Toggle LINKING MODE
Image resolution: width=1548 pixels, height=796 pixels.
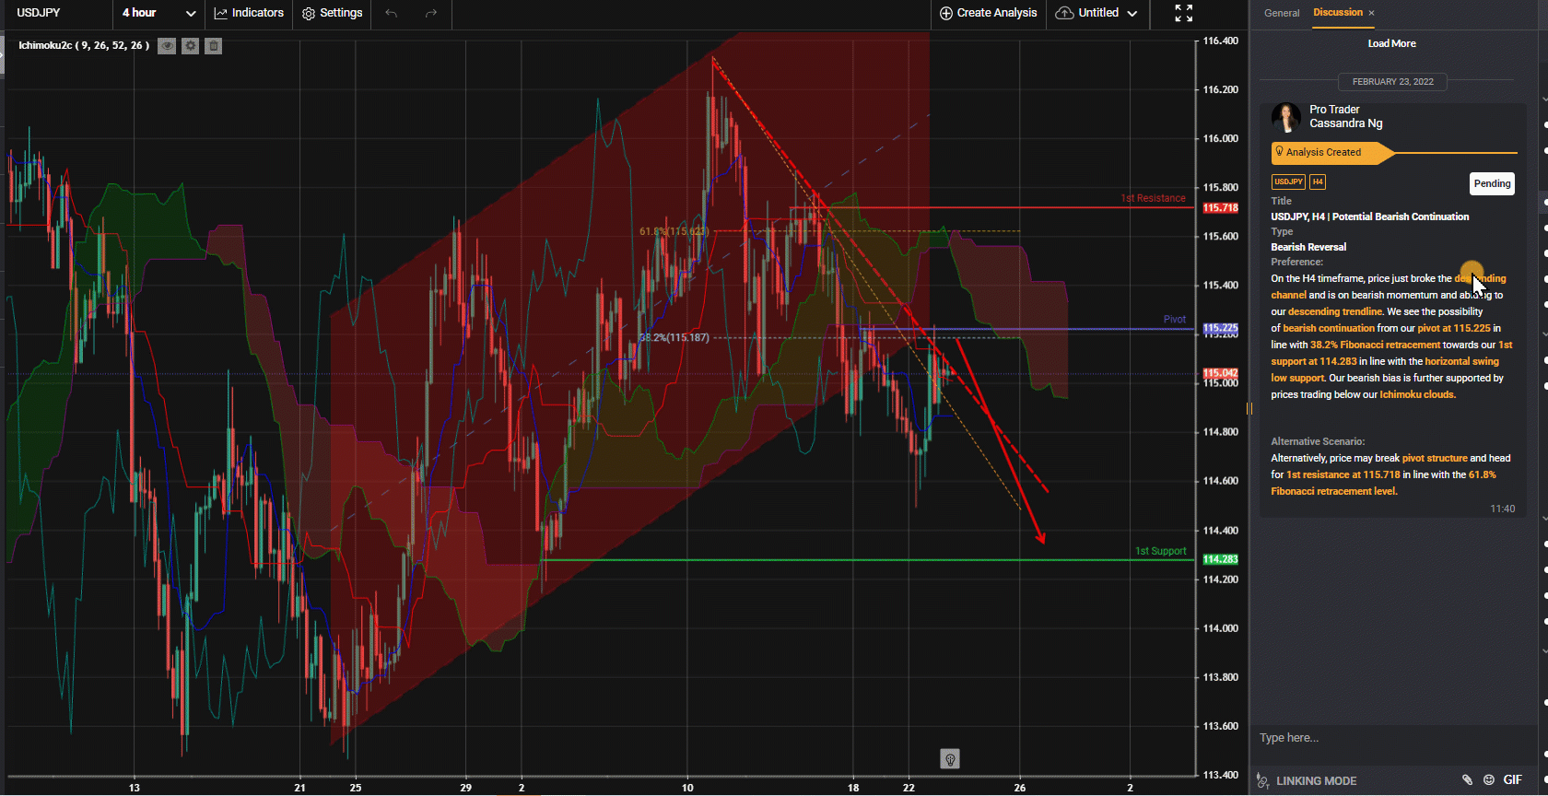click(x=1308, y=780)
